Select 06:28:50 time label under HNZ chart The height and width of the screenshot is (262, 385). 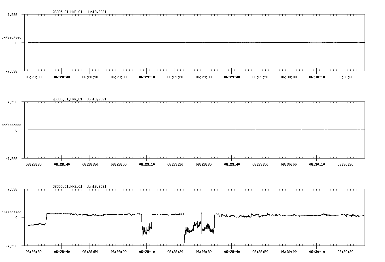coord(90,252)
